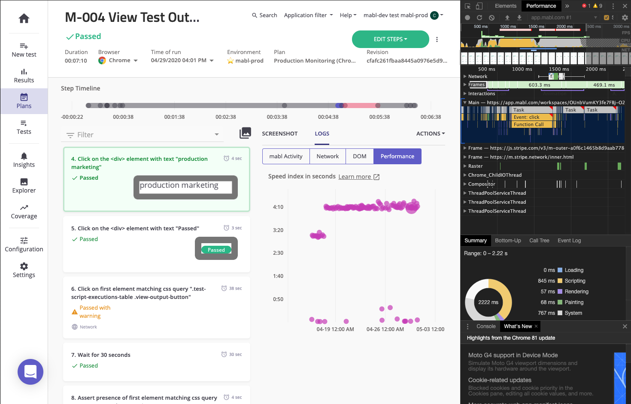Open Results in the sidebar

pyautogui.click(x=24, y=76)
